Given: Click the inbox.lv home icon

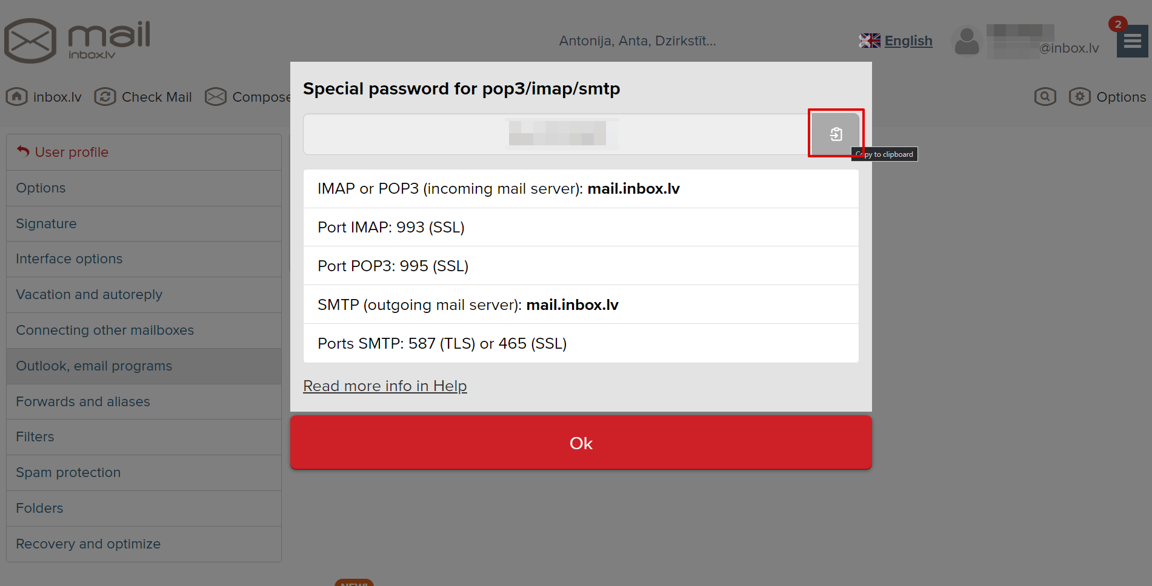Looking at the screenshot, I should (17, 97).
